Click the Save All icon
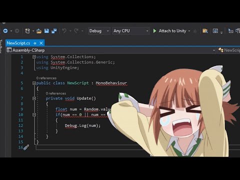The height and width of the screenshot is (180, 240). click(x=54, y=31)
